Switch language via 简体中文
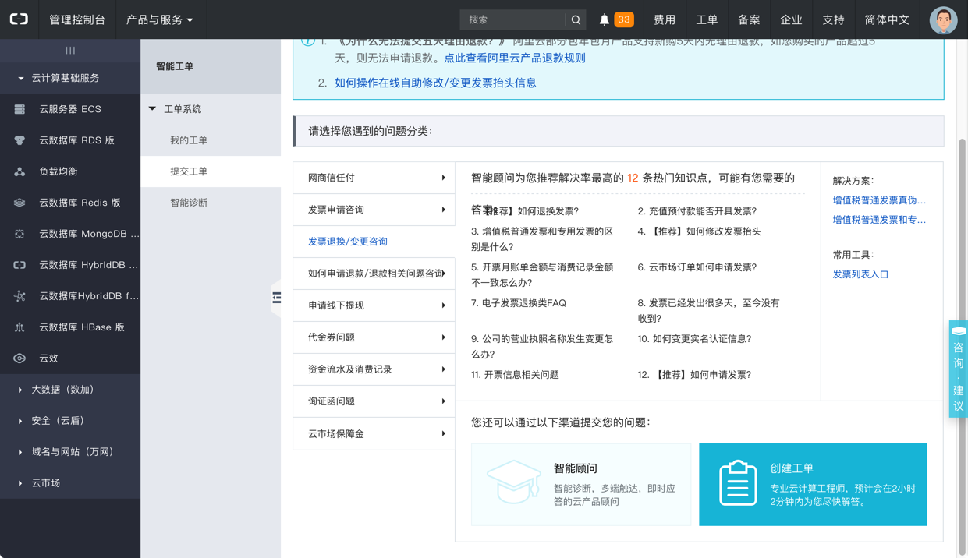The image size is (968, 558). pyautogui.click(x=887, y=19)
